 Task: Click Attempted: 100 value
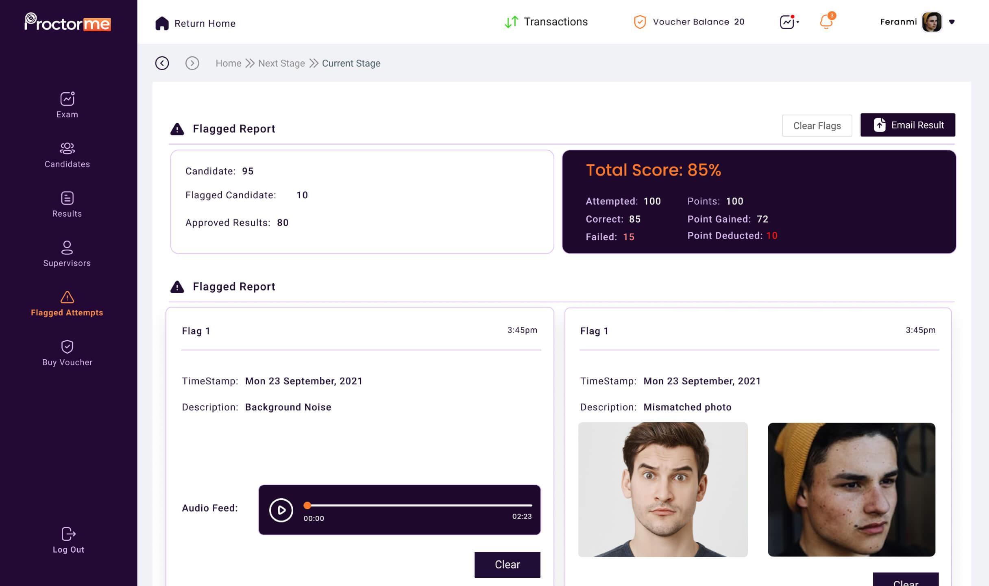click(x=652, y=201)
